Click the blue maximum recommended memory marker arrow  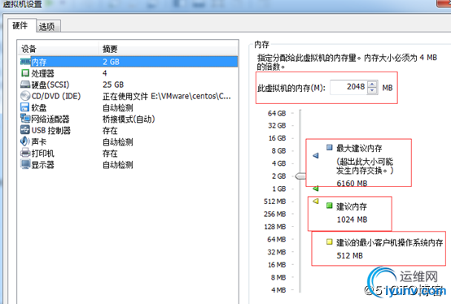pyautogui.click(x=316, y=155)
